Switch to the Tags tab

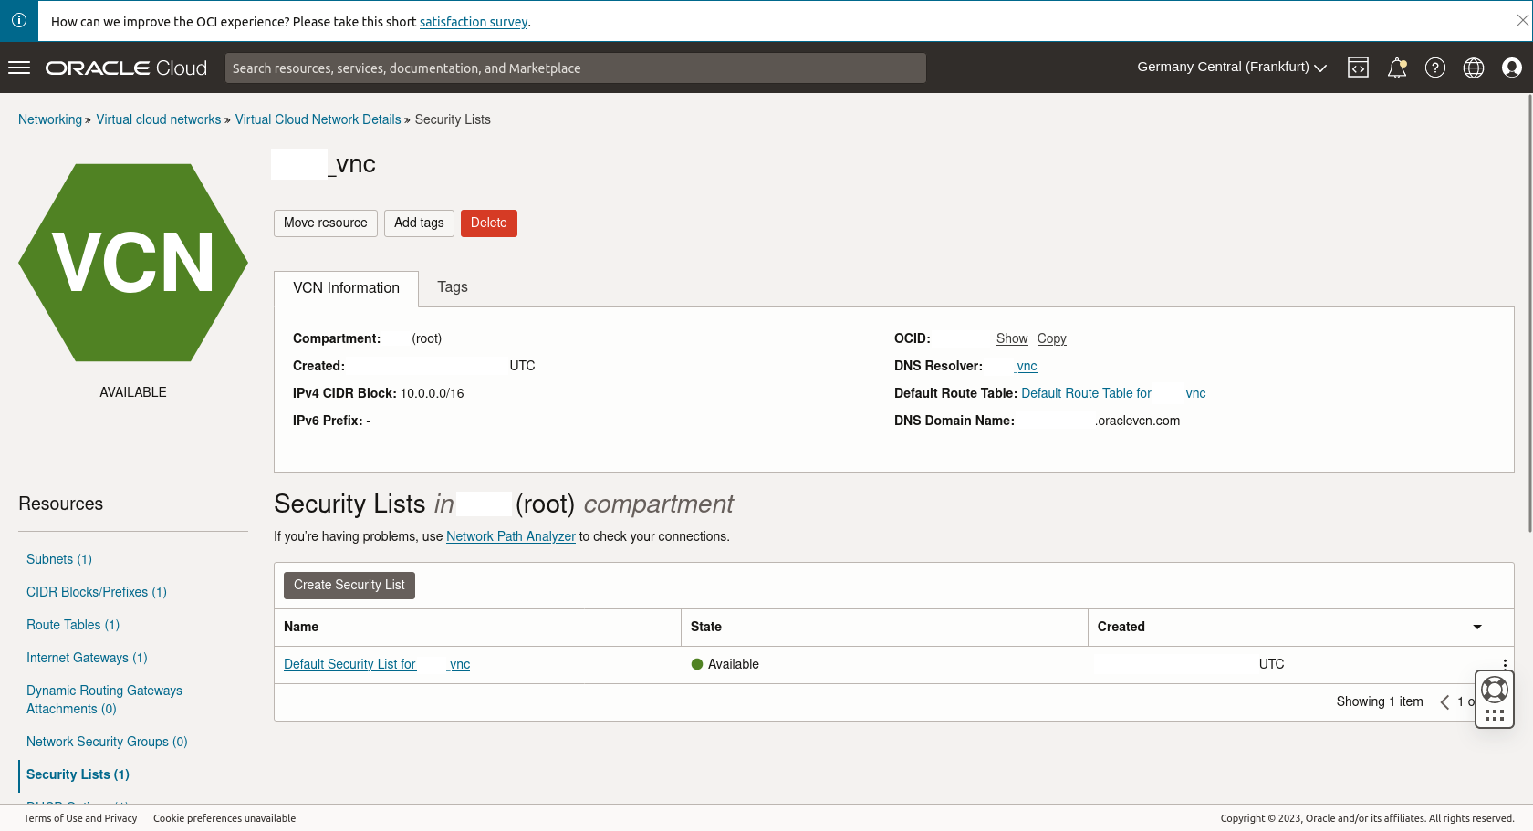pyautogui.click(x=452, y=287)
